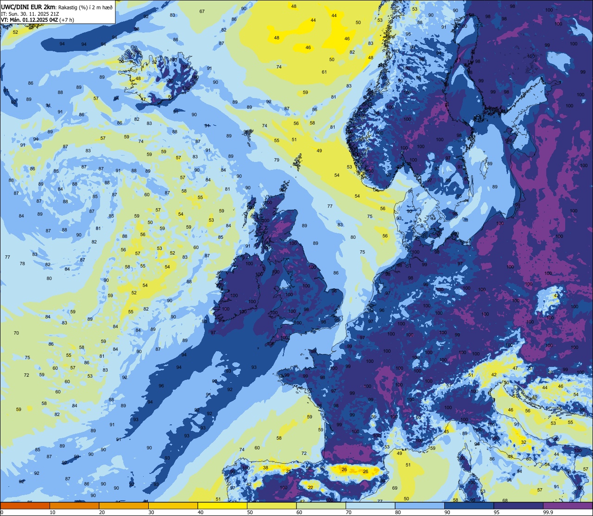Click the 38 humidity value in northern Spain

[x=265, y=468]
